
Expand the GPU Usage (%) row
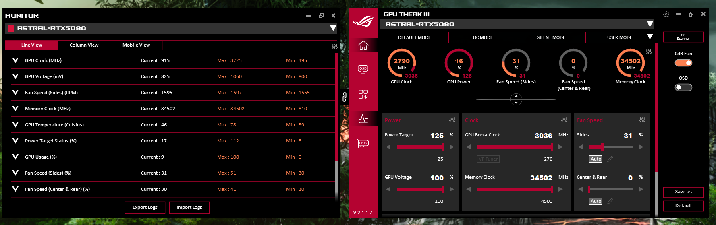[x=15, y=157]
